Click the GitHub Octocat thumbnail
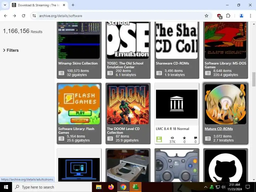The image size is (256, 192). 225,166
